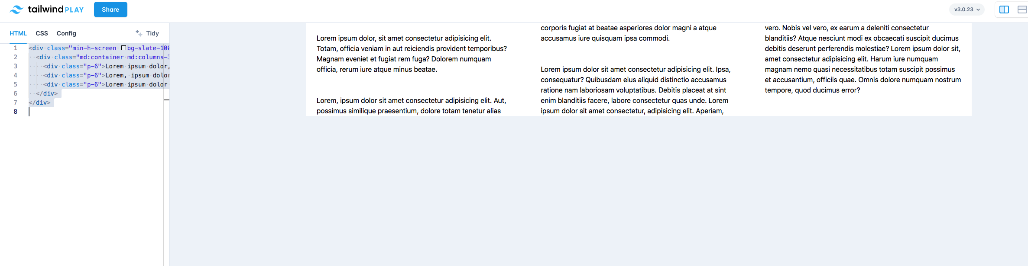Open the layout switcher group
Image resolution: width=1028 pixels, height=266 pixels.
click(x=1013, y=9)
